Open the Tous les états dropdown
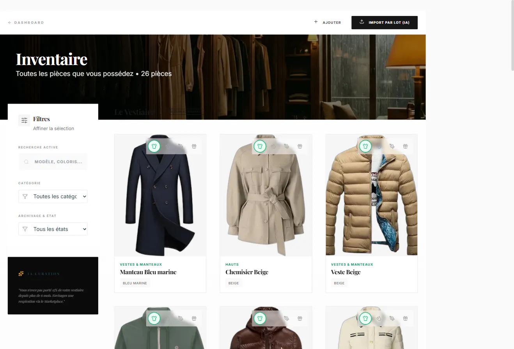 (x=53, y=229)
